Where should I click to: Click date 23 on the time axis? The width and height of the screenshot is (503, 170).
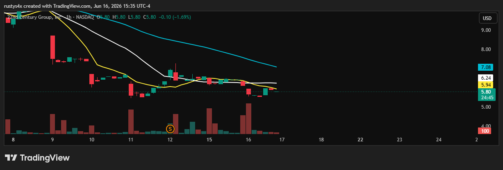click(400, 140)
